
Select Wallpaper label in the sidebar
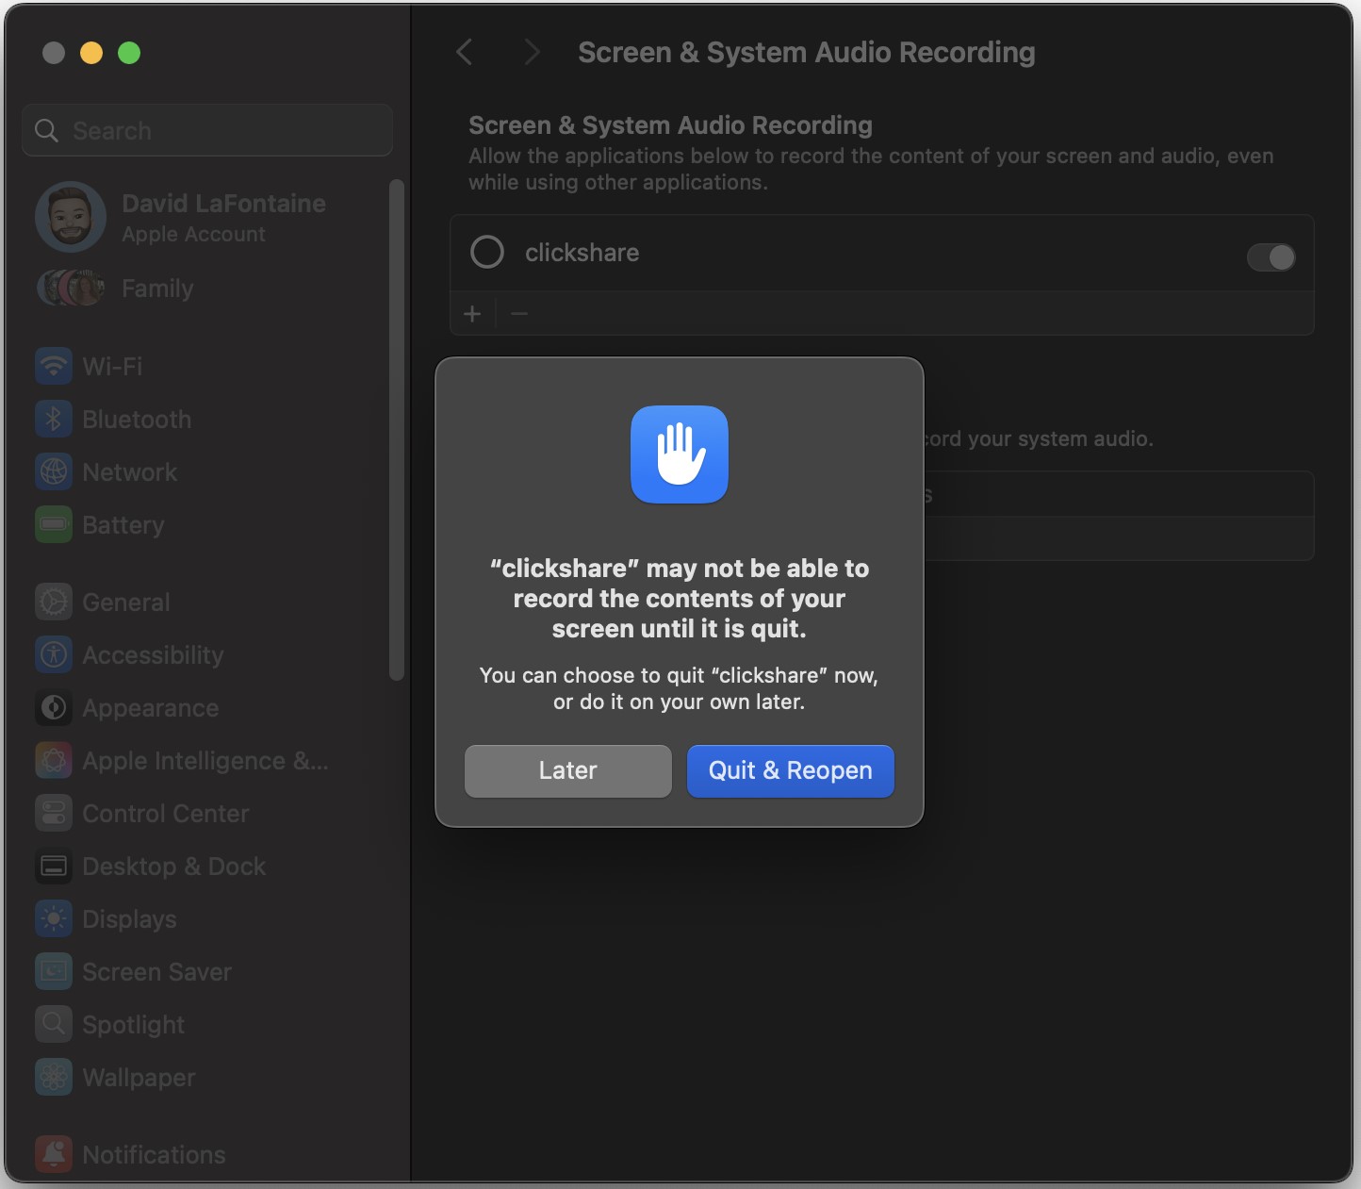139,1078
